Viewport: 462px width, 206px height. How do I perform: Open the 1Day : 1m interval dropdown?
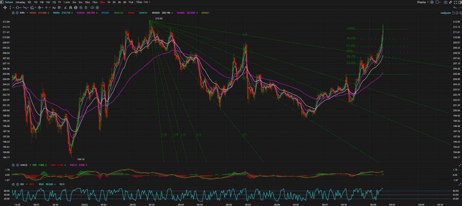(x=143, y=2)
